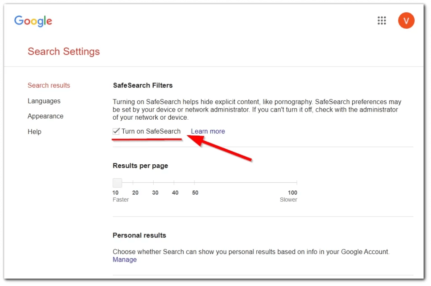431x286 pixels.
Task: Click the Slower label below the slider
Action: pos(288,199)
